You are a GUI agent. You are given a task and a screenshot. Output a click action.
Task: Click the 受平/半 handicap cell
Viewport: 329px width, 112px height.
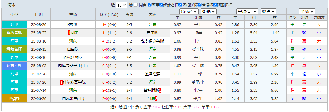pos(198,82)
